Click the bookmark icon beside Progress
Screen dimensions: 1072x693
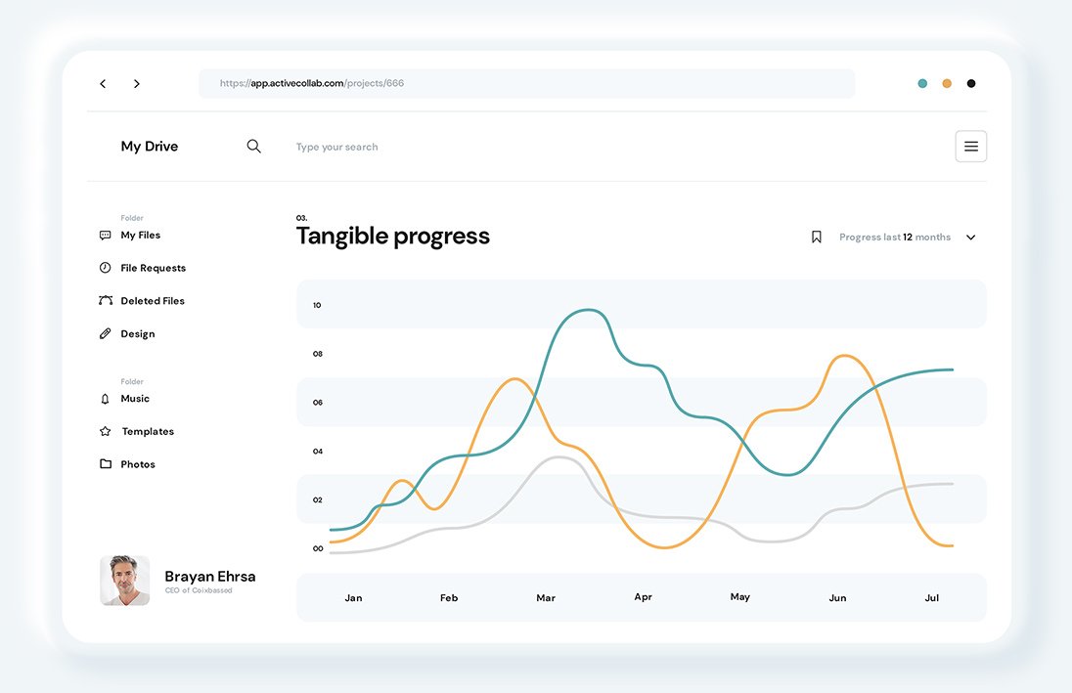[817, 238]
